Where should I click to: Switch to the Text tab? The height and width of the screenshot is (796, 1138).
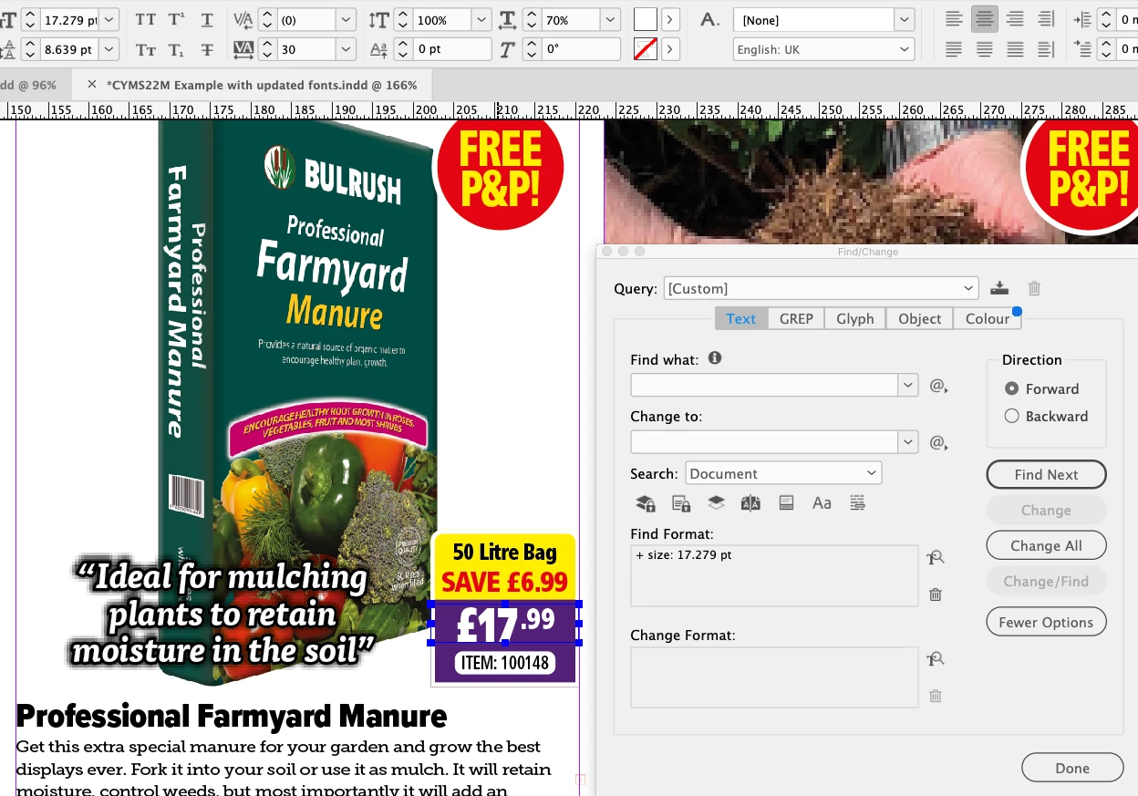pyautogui.click(x=740, y=318)
